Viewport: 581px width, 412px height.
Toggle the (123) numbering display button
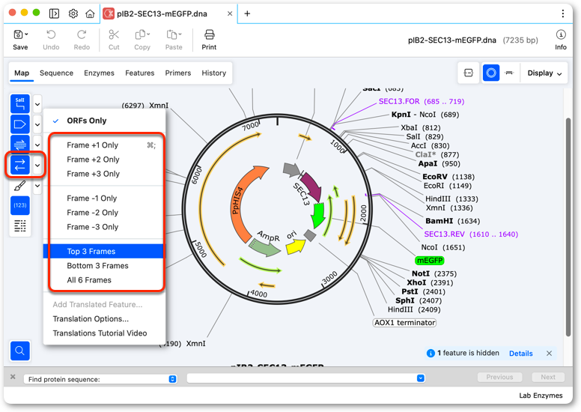(20, 205)
